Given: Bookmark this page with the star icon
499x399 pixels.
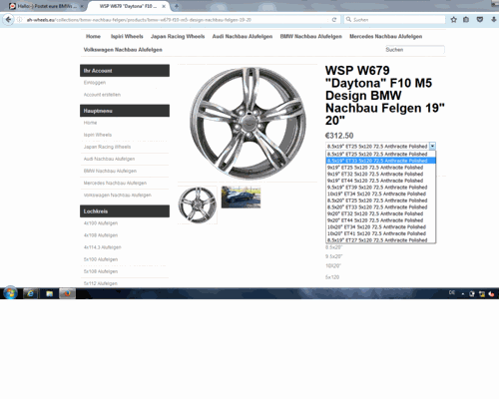Looking at the screenshot, I should click(x=453, y=20).
